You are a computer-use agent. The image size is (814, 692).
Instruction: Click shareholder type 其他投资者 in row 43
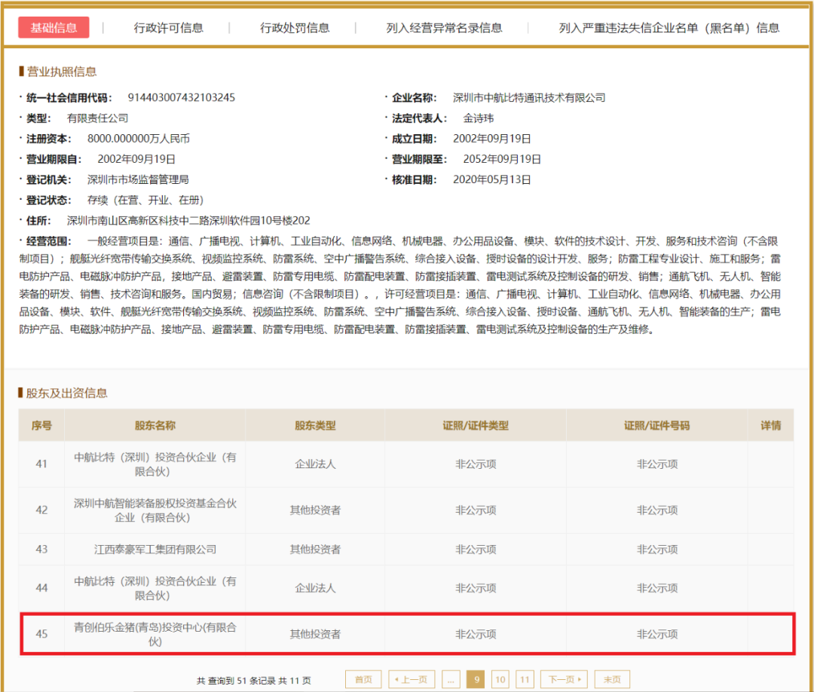coord(315,550)
